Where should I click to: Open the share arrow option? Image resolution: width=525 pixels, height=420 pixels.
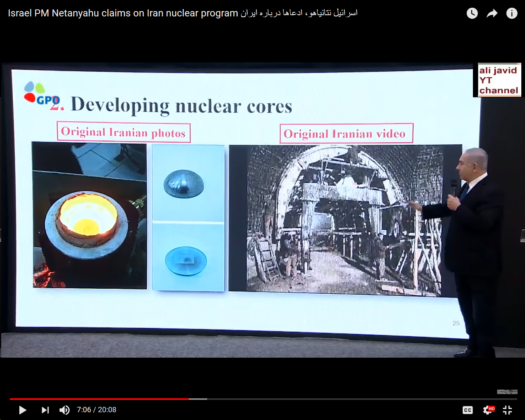(x=492, y=14)
